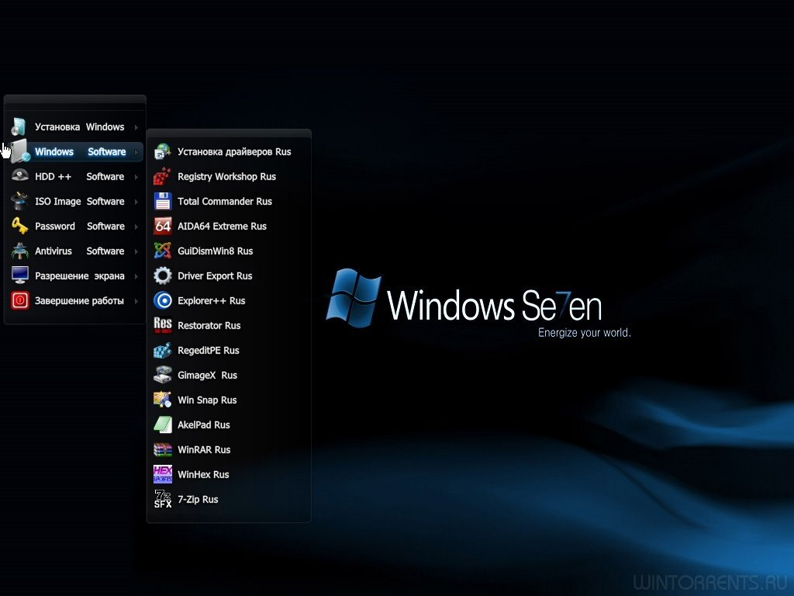Click the Windows Software drive icon
The image size is (794, 596).
click(x=20, y=151)
